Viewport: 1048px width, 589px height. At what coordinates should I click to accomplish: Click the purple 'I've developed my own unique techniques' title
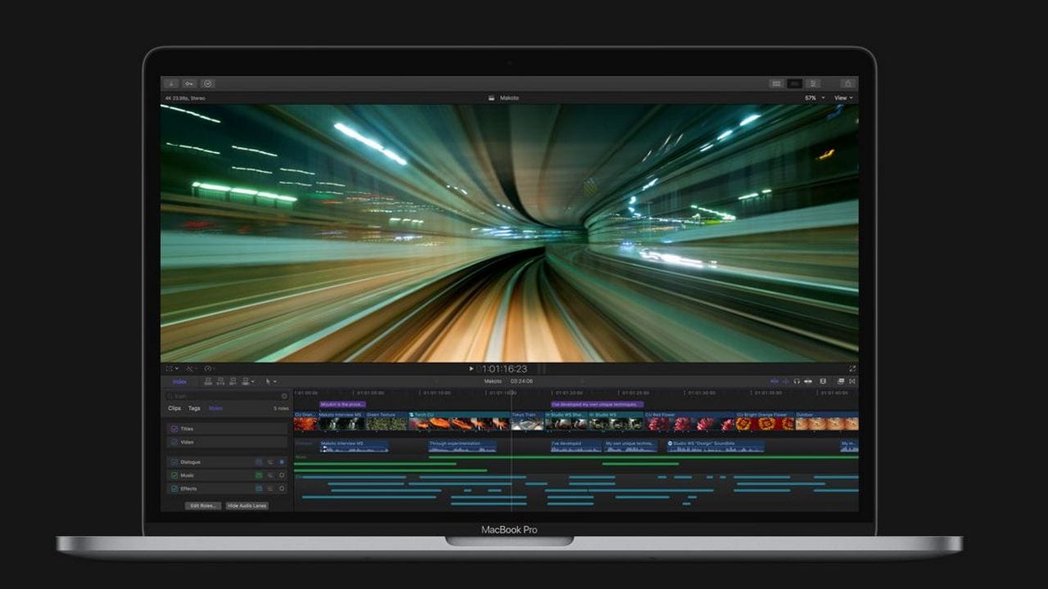click(597, 404)
